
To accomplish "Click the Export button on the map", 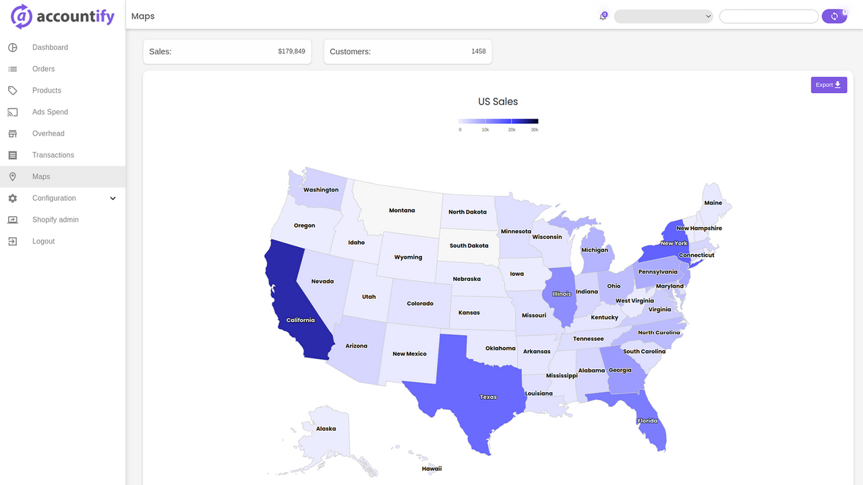I will (828, 85).
